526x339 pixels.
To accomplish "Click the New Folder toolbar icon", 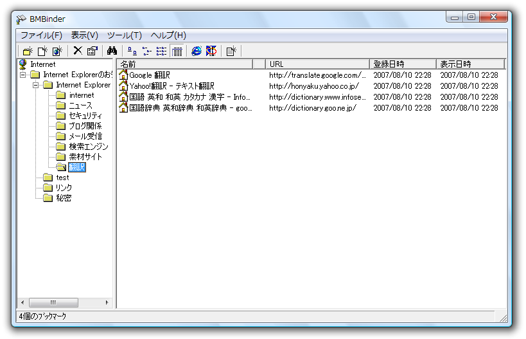I will point(28,51).
